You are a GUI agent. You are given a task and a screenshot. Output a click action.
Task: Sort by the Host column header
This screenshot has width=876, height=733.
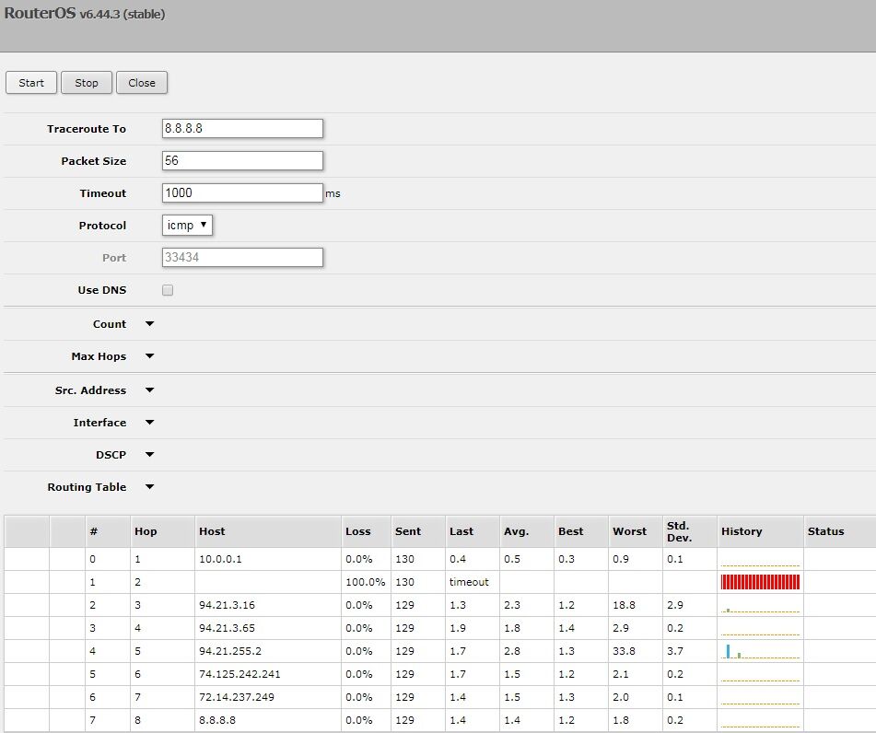tap(268, 531)
